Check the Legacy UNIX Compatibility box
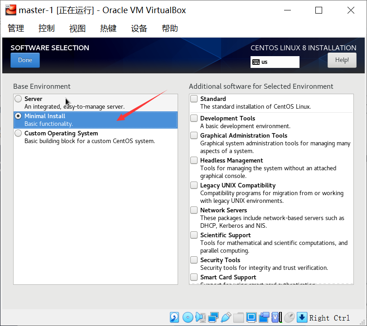This screenshot has width=367, height=326. coord(194,185)
